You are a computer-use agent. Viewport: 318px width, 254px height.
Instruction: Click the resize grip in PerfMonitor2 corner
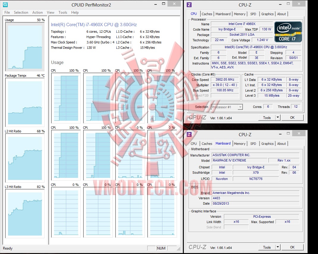178,249
